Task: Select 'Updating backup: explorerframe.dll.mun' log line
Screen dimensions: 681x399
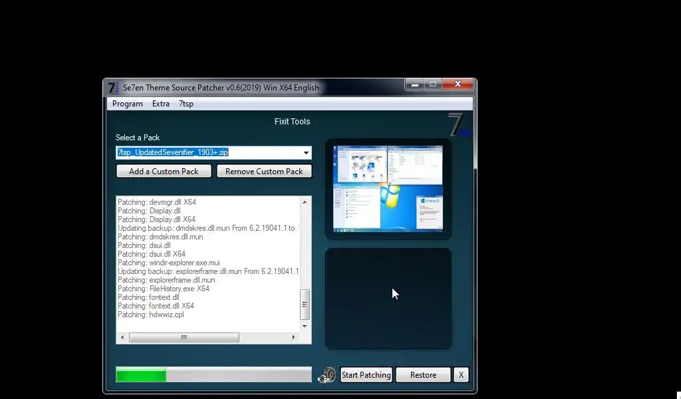Action: [208, 271]
